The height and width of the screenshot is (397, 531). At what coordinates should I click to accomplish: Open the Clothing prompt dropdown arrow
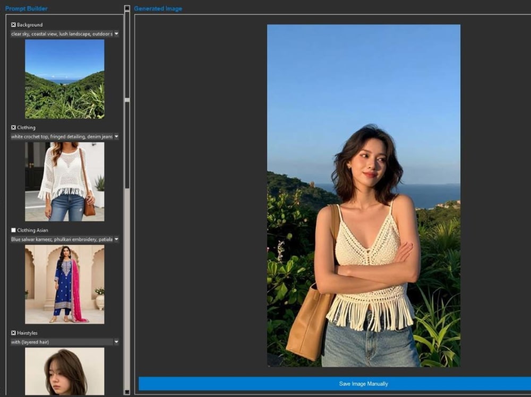point(116,137)
